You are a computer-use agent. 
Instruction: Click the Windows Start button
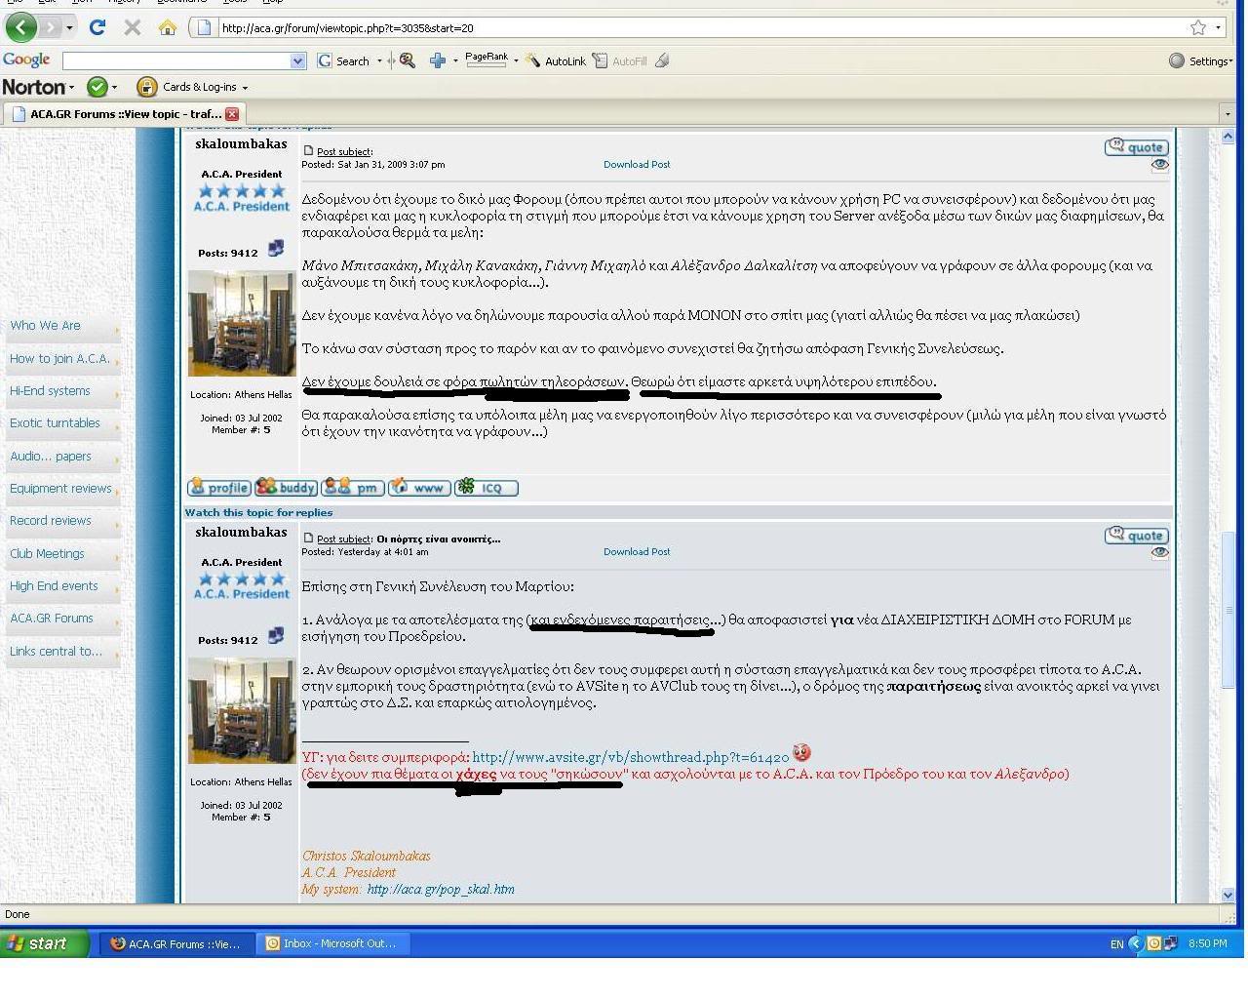[46, 943]
